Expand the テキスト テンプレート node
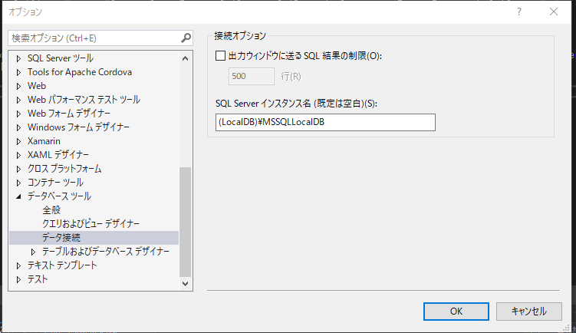Viewport: 576px width, 333px height. coord(18,265)
